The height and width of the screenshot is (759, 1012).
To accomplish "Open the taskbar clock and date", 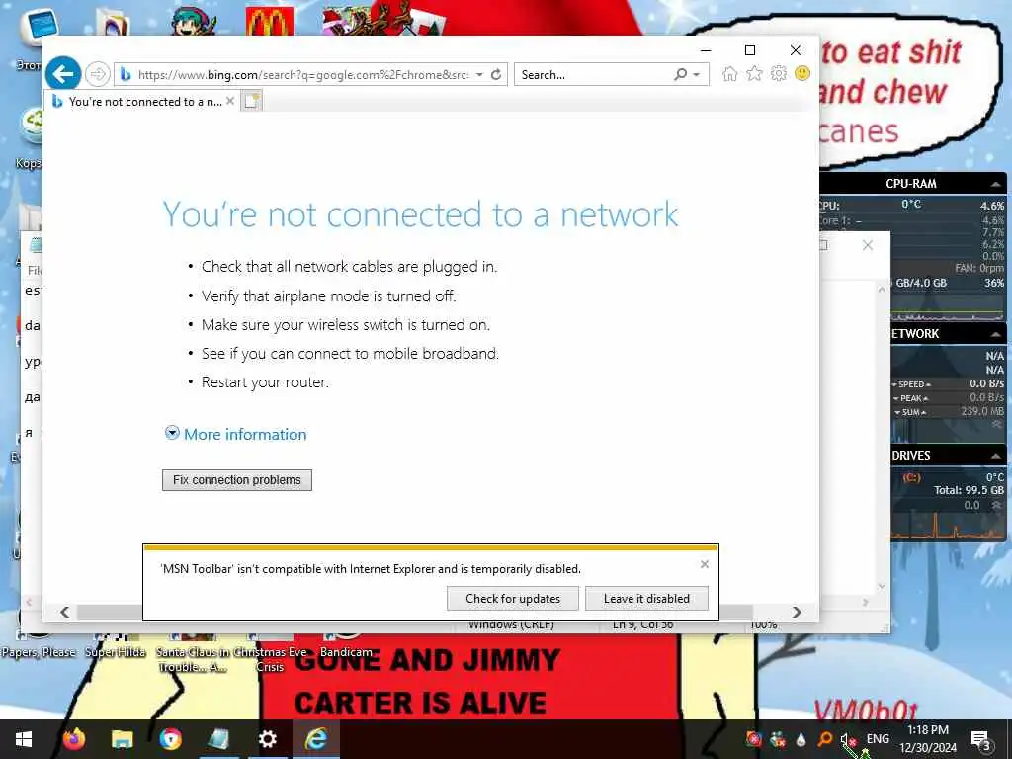I will (x=928, y=739).
